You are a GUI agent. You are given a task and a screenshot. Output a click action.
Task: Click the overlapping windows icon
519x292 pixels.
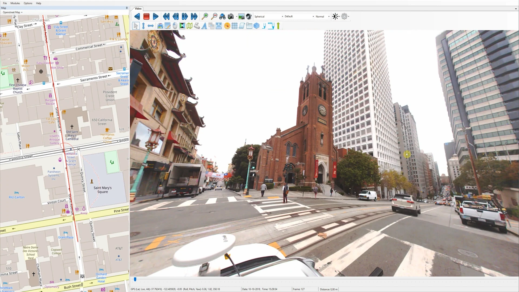click(x=211, y=26)
